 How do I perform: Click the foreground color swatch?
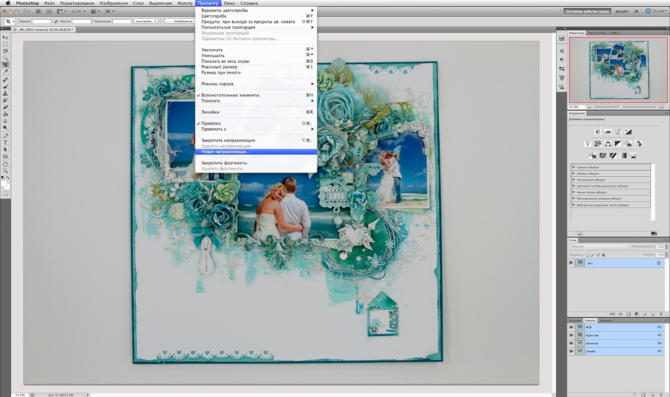click(4, 183)
